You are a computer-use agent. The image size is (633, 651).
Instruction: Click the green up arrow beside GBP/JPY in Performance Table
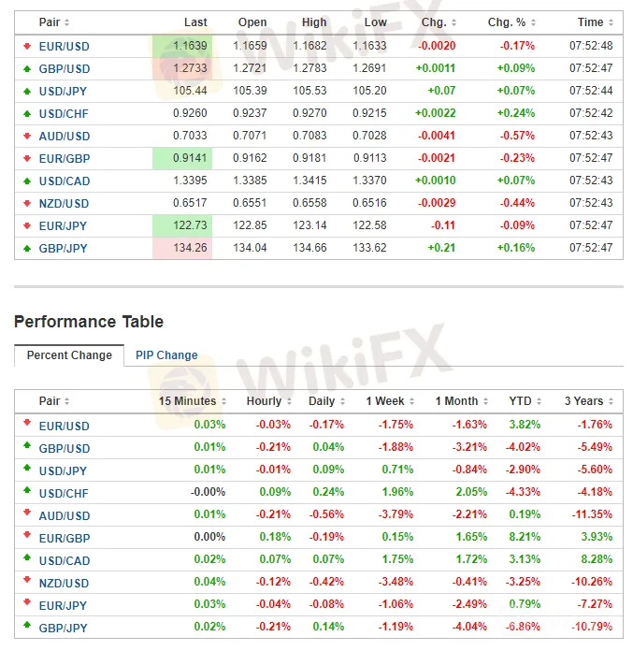(26, 627)
